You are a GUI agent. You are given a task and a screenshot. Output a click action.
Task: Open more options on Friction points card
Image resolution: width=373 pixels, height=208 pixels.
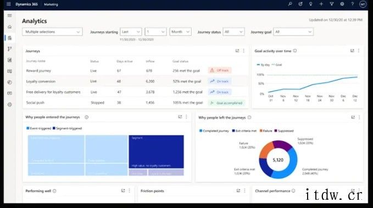click(x=244, y=190)
